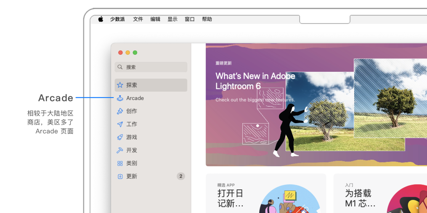Screen dimensions: 427x213
Task: Click the joystick Arcade icon
Action: pos(120,98)
